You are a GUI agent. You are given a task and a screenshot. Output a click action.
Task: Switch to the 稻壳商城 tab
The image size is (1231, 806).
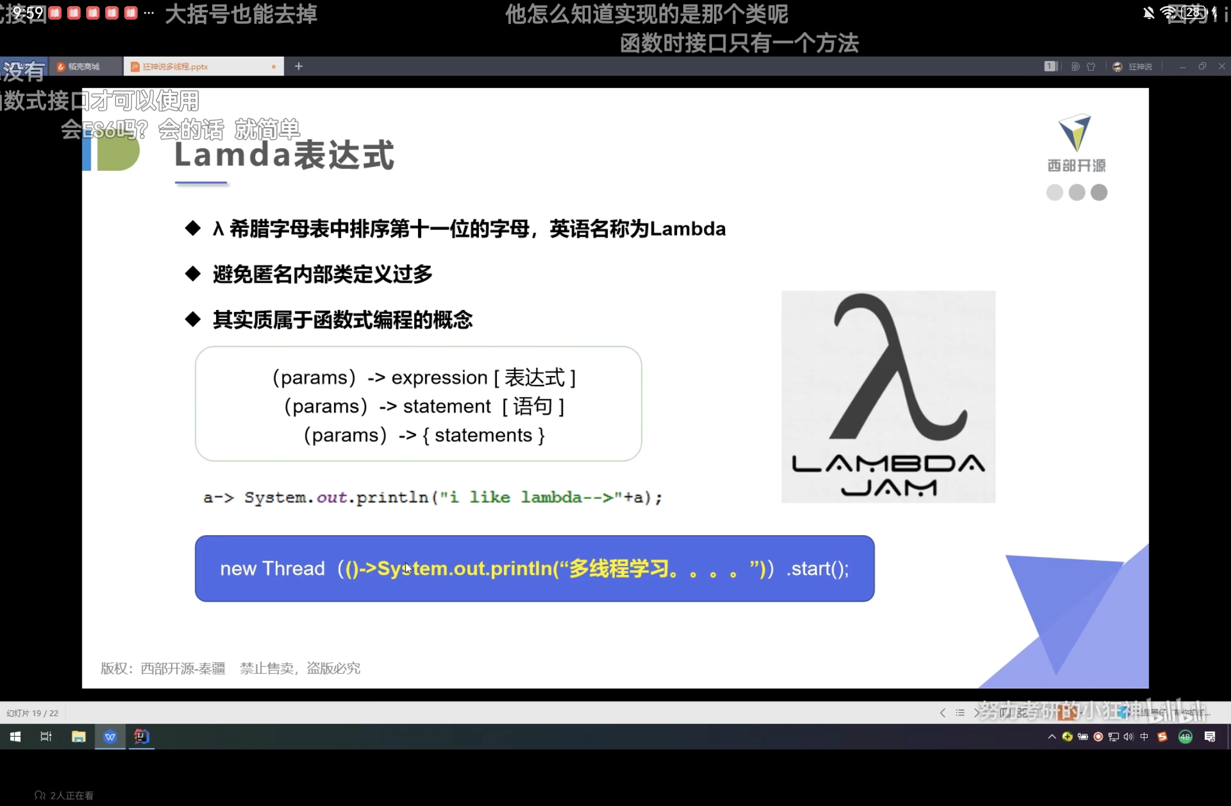(84, 67)
